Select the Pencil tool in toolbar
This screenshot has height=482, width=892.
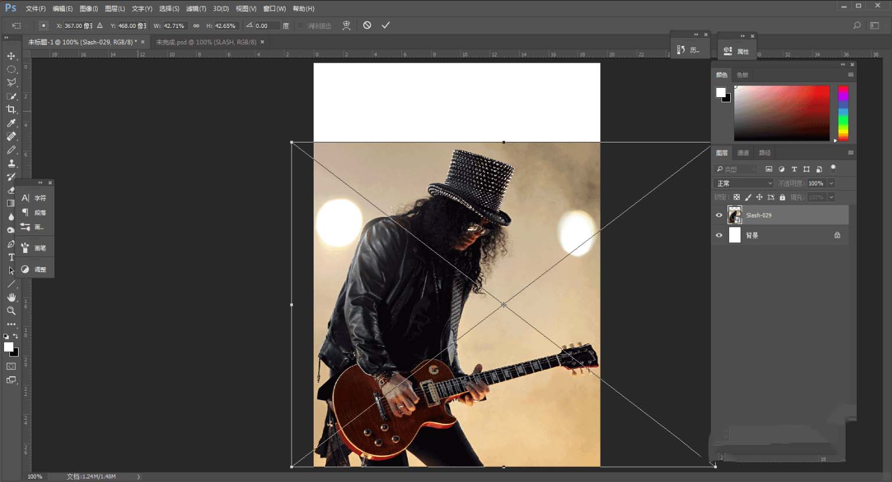pyautogui.click(x=11, y=149)
